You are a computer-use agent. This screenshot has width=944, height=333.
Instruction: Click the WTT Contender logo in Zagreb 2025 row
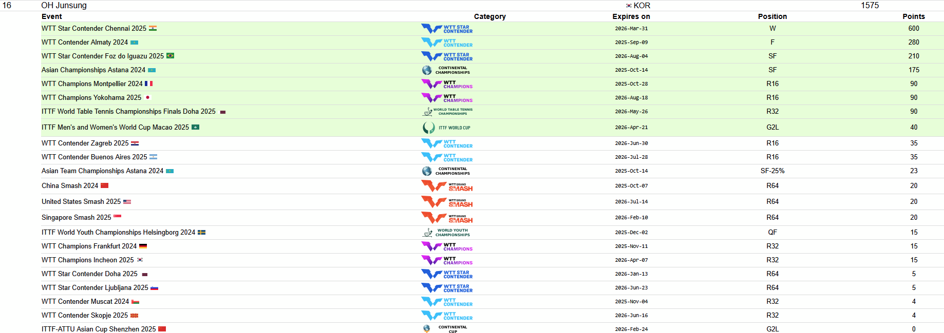(447, 143)
